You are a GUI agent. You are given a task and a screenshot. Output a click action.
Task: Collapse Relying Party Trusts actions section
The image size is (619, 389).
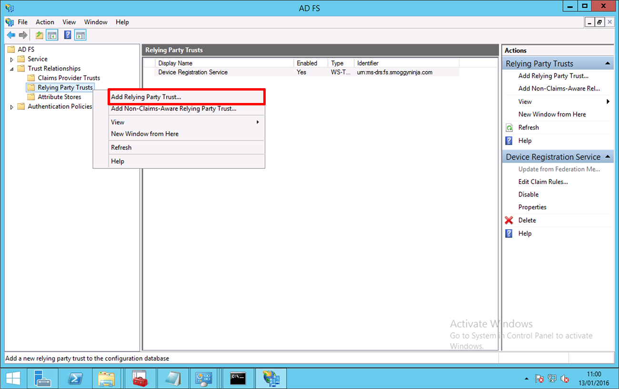coord(607,63)
